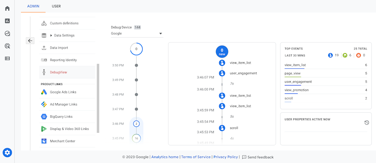Click the Terms of Service link

pos(196,157)
